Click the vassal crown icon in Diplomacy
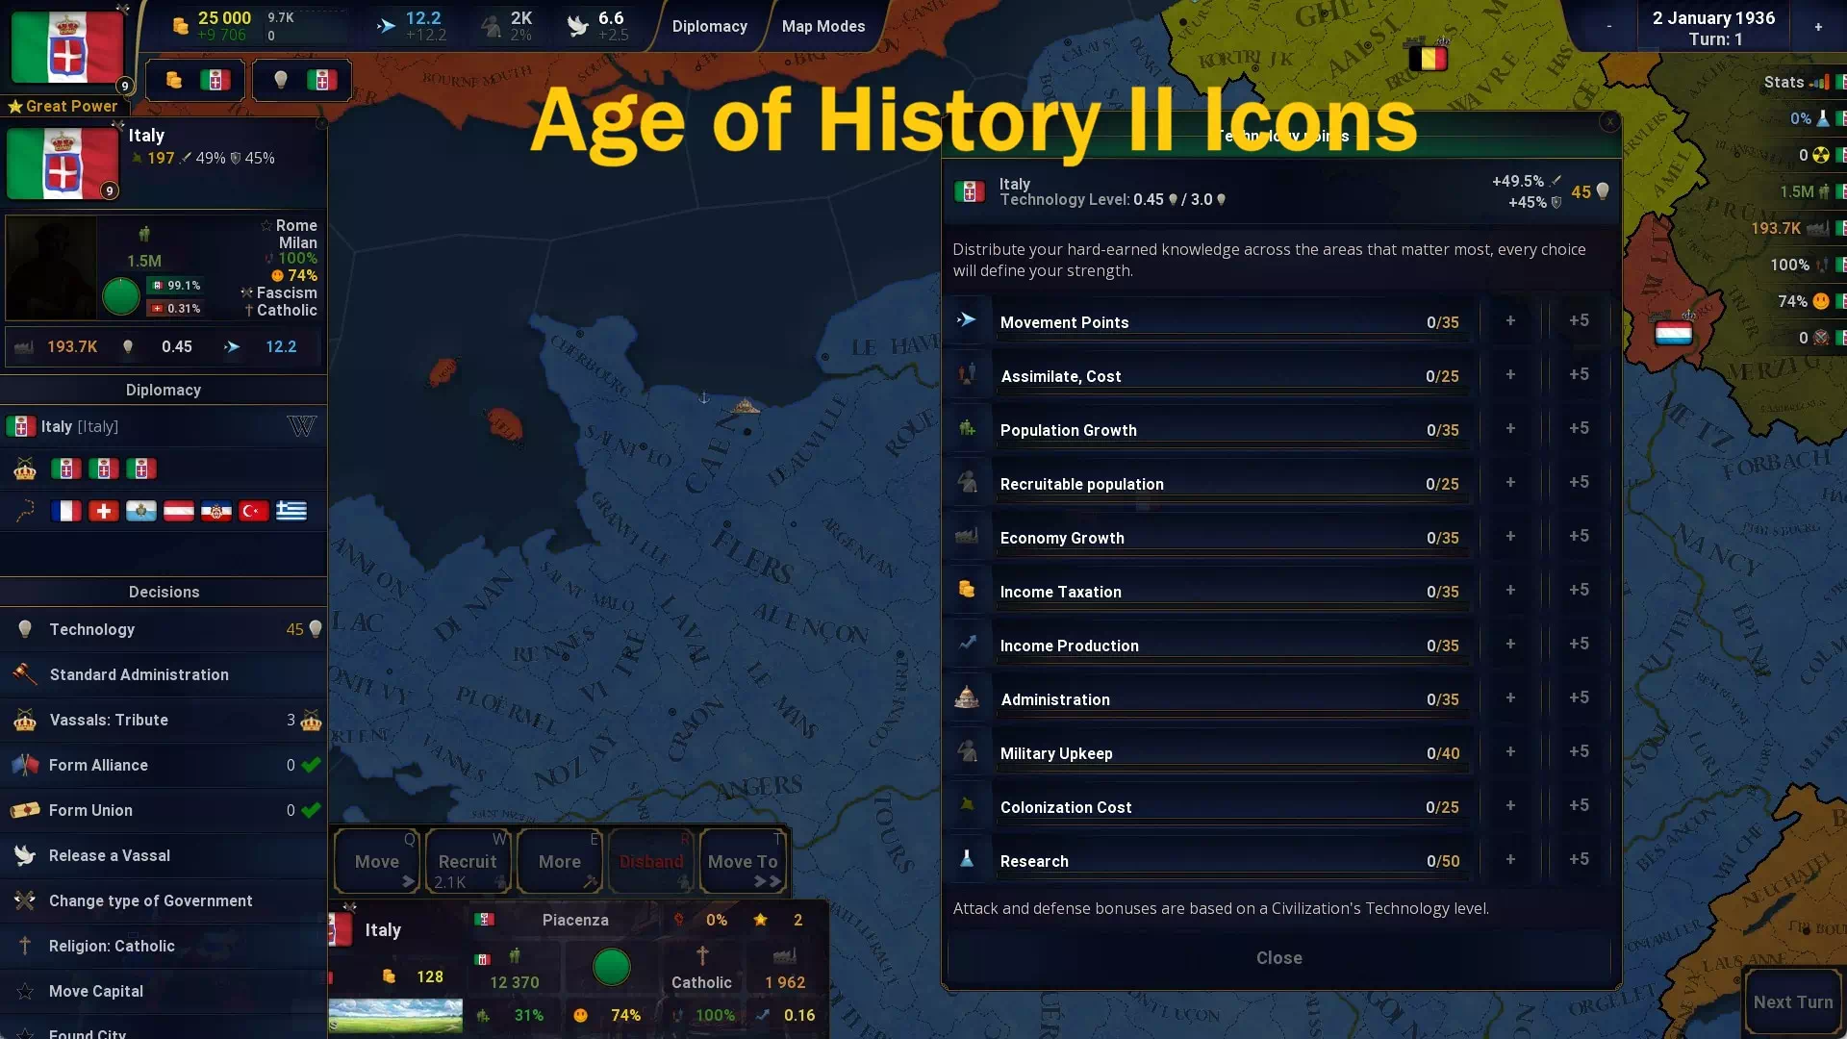 point(25,469)
